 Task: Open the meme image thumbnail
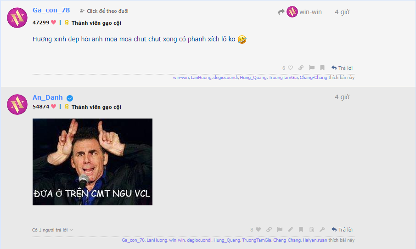pos(93,162)
